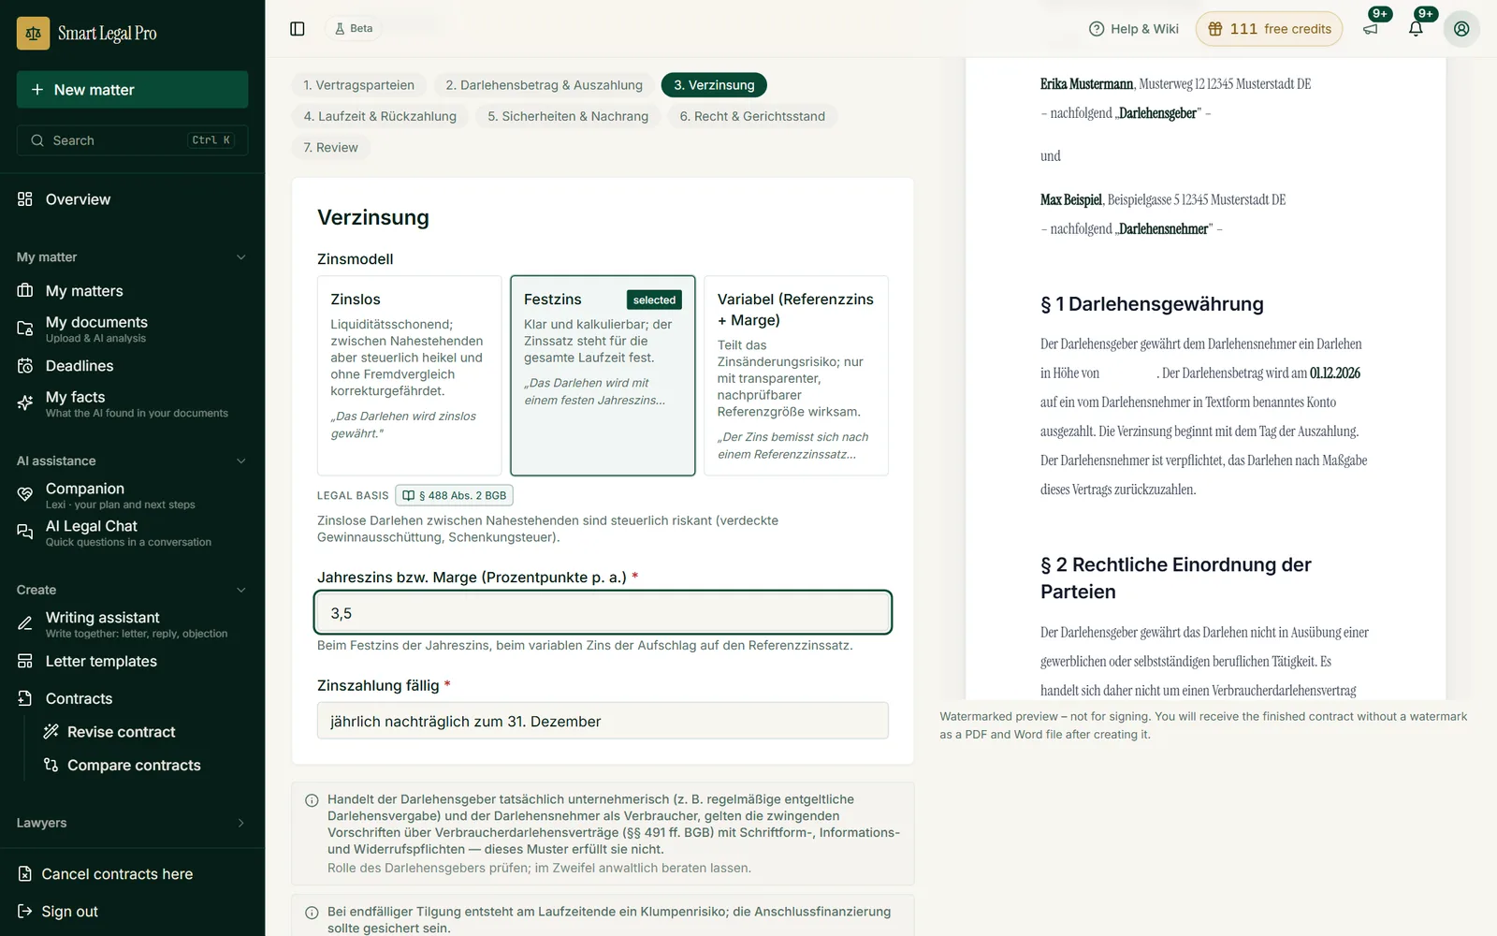The image size is (1497, 936).
Task: Collapse the AI assistance sidebar section
Action: [x=241, y=461]
